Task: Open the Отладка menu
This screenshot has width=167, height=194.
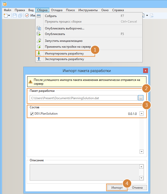Action: click(57, 10)
